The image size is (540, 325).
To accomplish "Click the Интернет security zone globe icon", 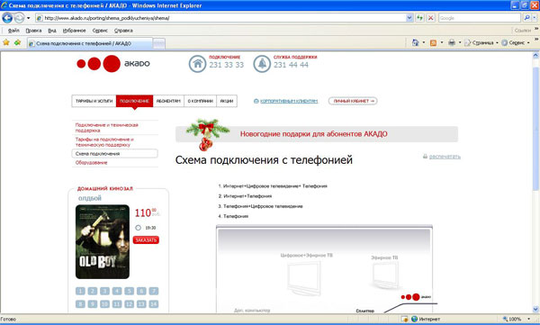I will 414,319.
